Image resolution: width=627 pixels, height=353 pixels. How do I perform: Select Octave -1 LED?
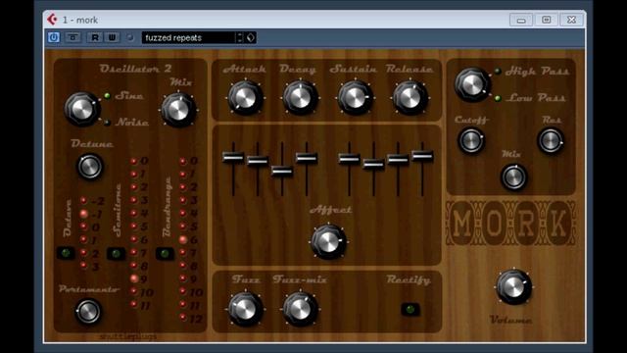coord(83,214)
